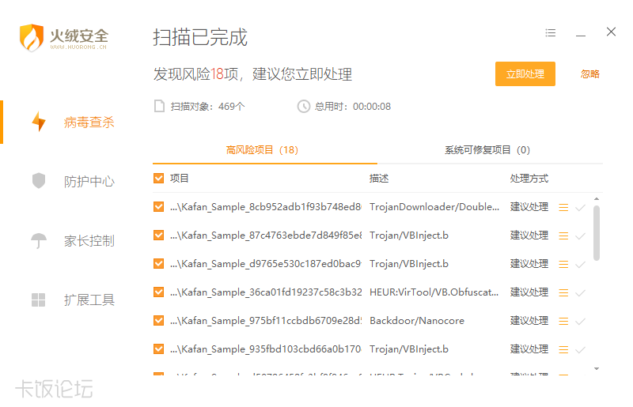Screen dimensions: 633x407
Task: Switch to 系统可修复项目 (0) tab
Action: click(487, 150)
